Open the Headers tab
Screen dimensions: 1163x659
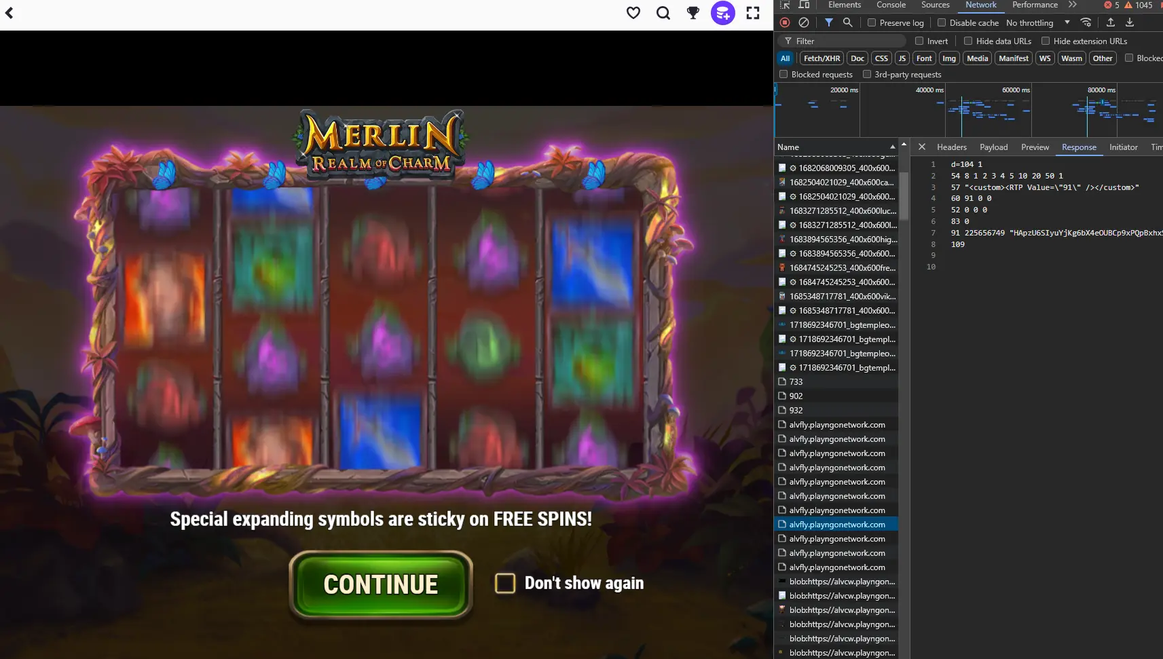(952, 147)
